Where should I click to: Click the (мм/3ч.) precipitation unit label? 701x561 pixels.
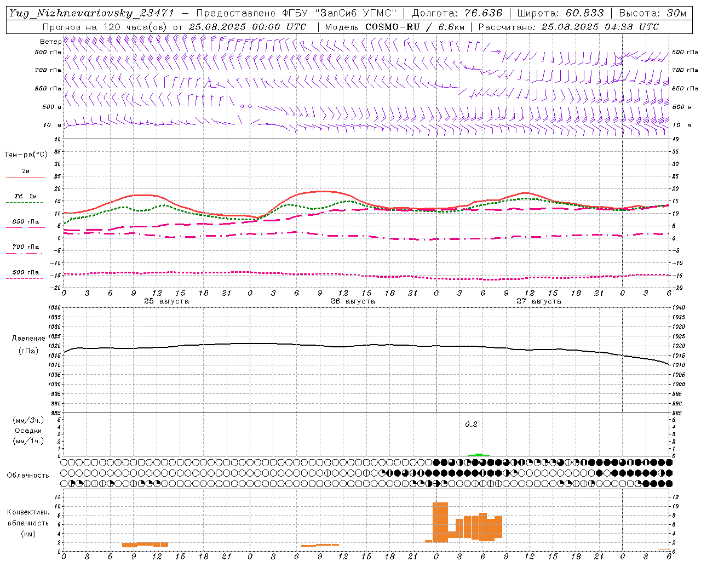pyautogui.click(x=28, y=420)
